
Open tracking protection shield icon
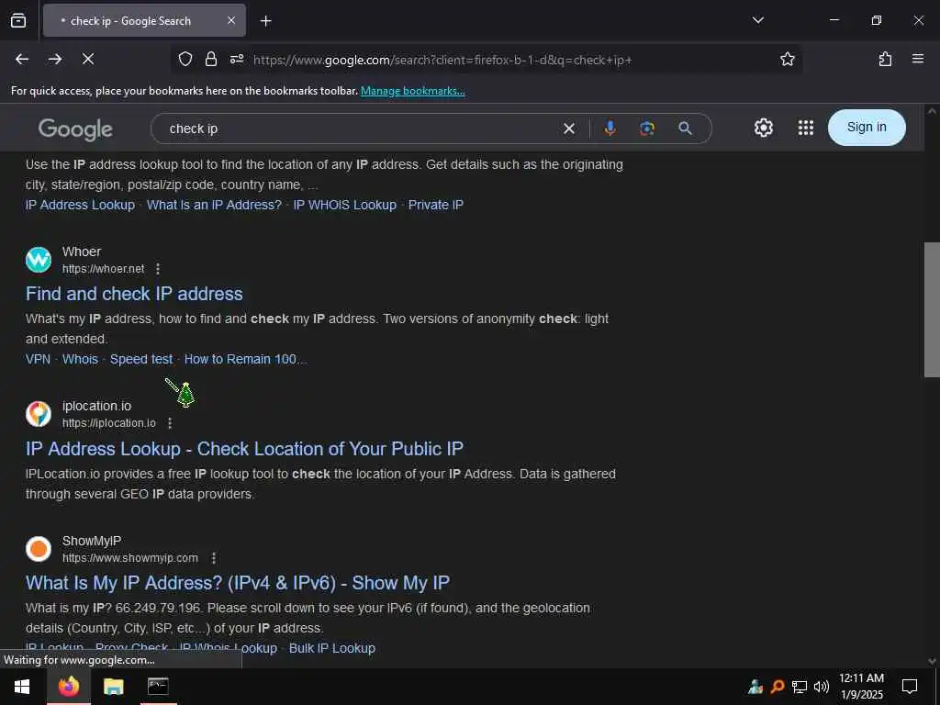[x=185, y=60]
